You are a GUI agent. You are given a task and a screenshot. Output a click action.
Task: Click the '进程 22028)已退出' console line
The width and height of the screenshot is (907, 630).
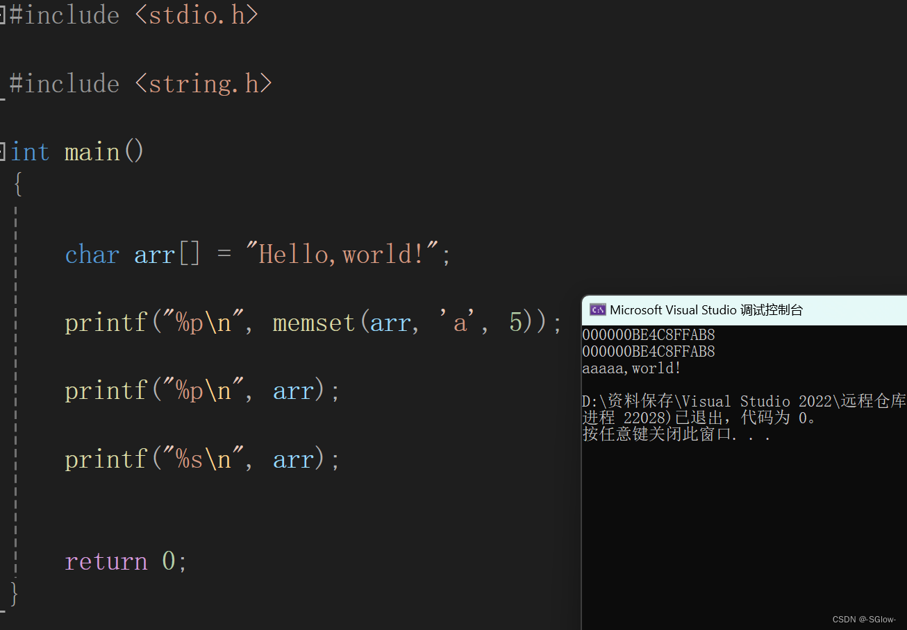click(700, 418)
